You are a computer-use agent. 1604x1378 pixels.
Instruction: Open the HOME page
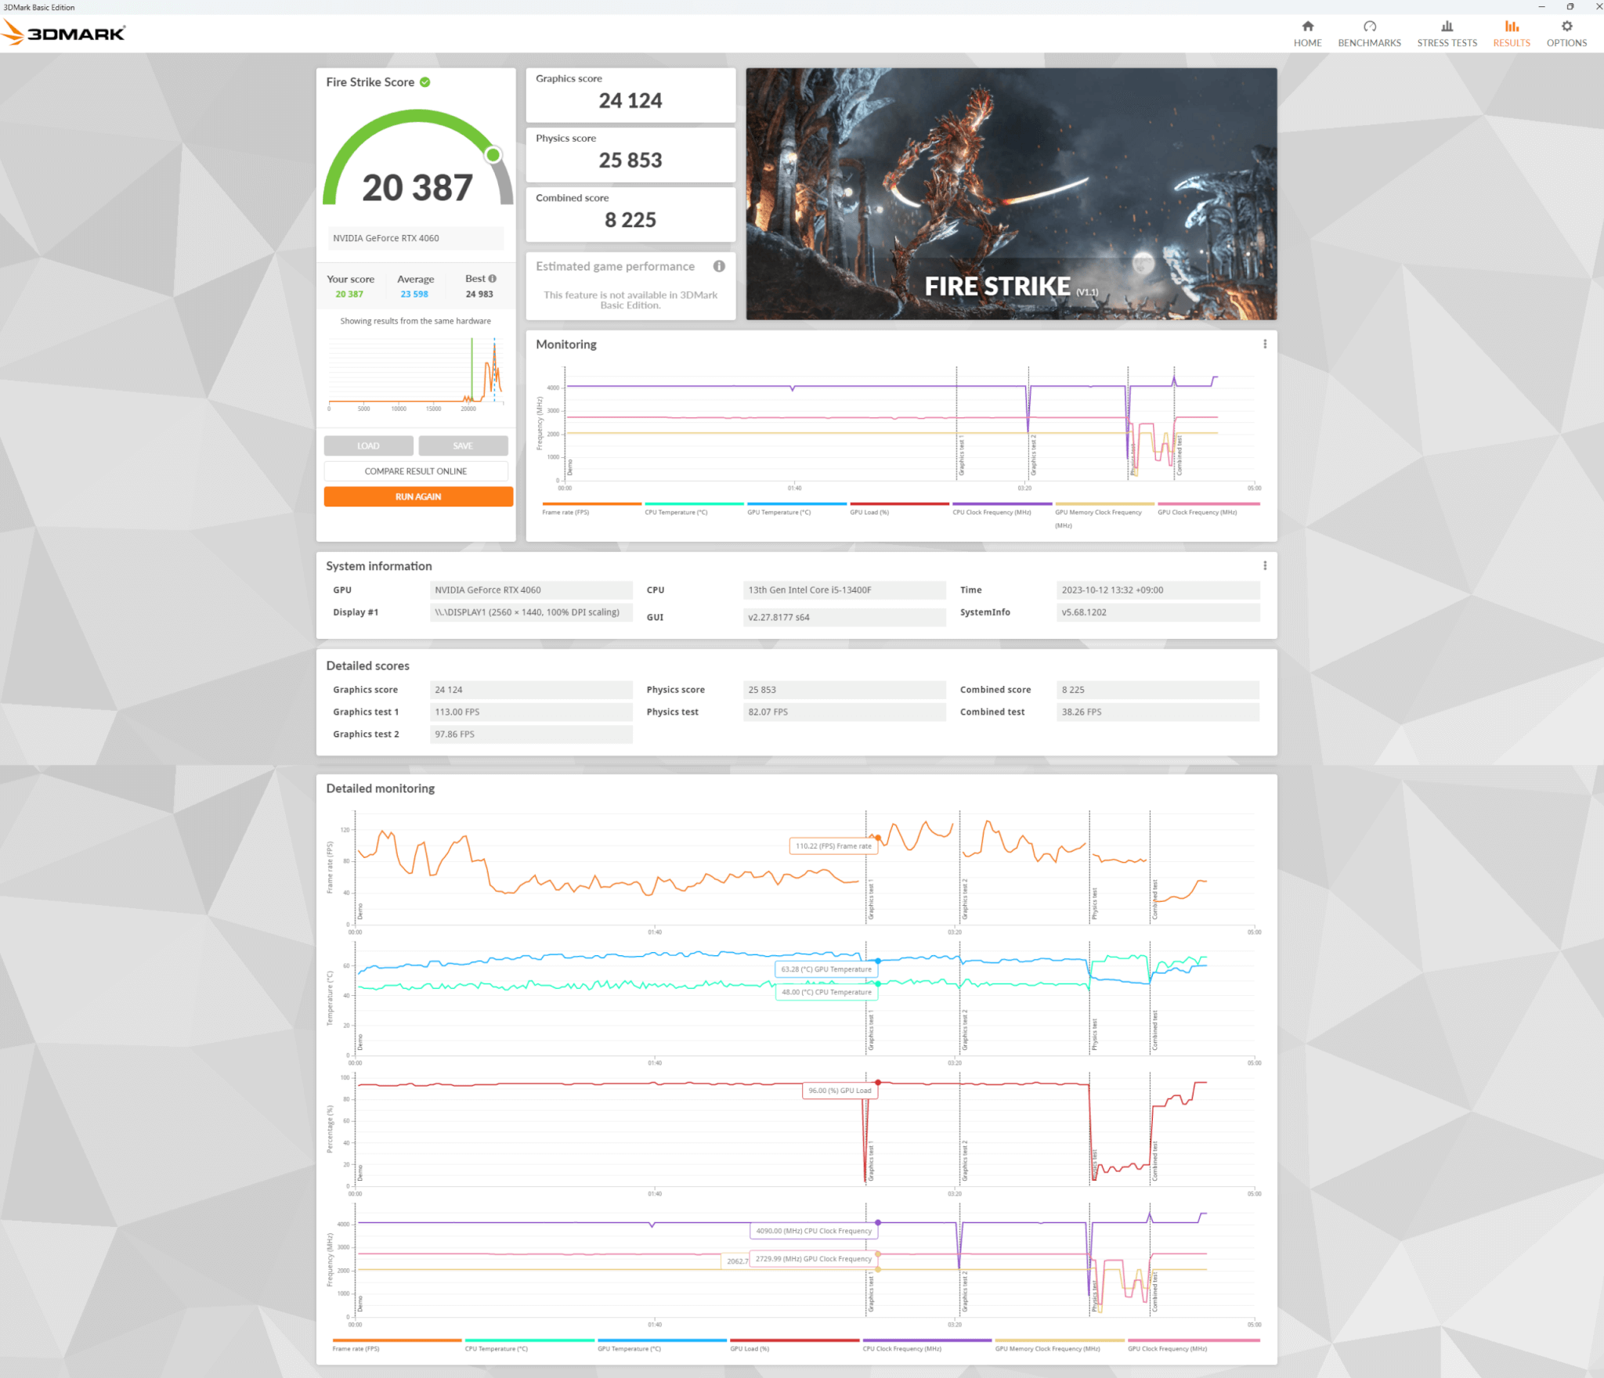click(1307, 34)
